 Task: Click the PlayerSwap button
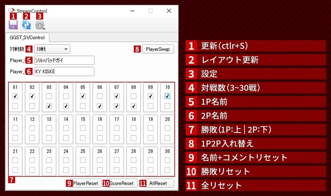coord(158,49)
